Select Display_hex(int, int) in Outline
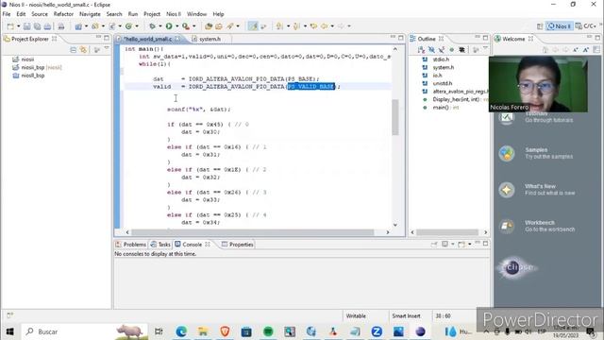The height and width of the screenshot is (340, 604). (x=456, y=99)
